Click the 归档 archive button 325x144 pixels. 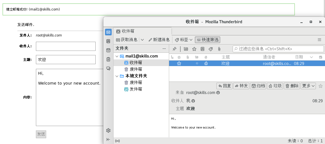pos(258,86)
